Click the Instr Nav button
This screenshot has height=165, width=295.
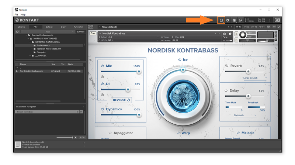[81, 32]
